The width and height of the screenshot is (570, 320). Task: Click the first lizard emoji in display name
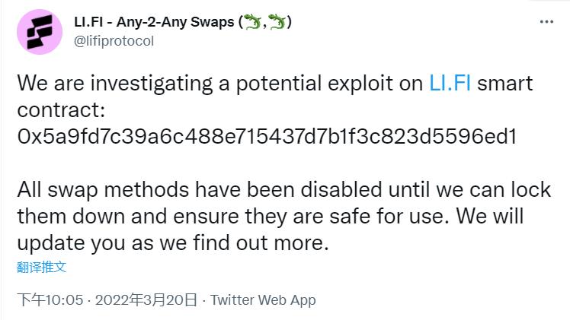click(253, 22)
